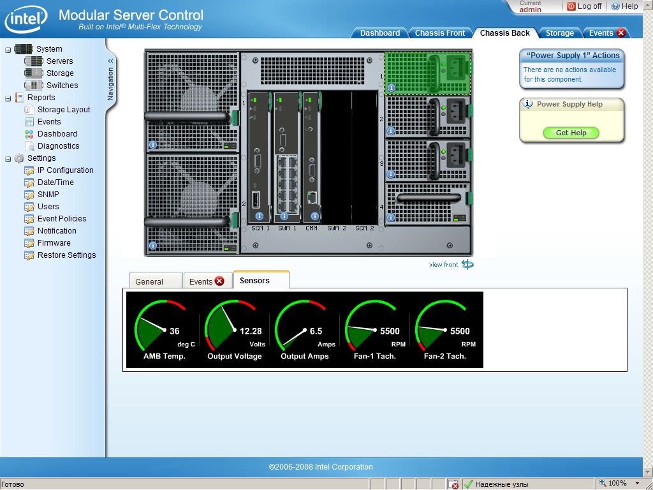Open the browser zoom level dropdown
The width and height of the screenshot is (653, 490).
(637, 484)
